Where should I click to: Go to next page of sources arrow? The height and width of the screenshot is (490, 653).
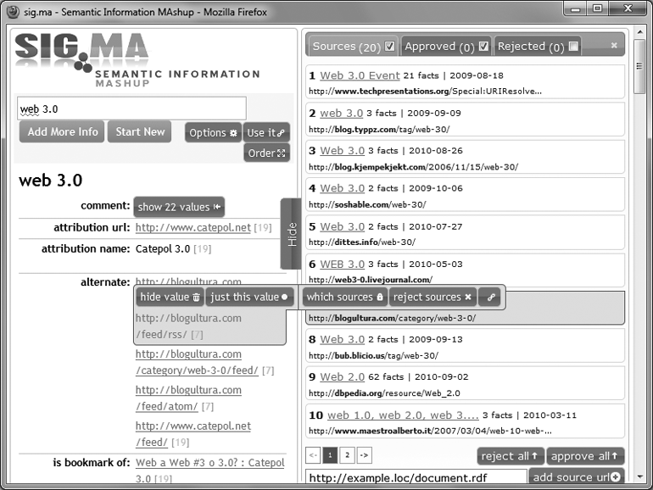(x=365, y=455)
